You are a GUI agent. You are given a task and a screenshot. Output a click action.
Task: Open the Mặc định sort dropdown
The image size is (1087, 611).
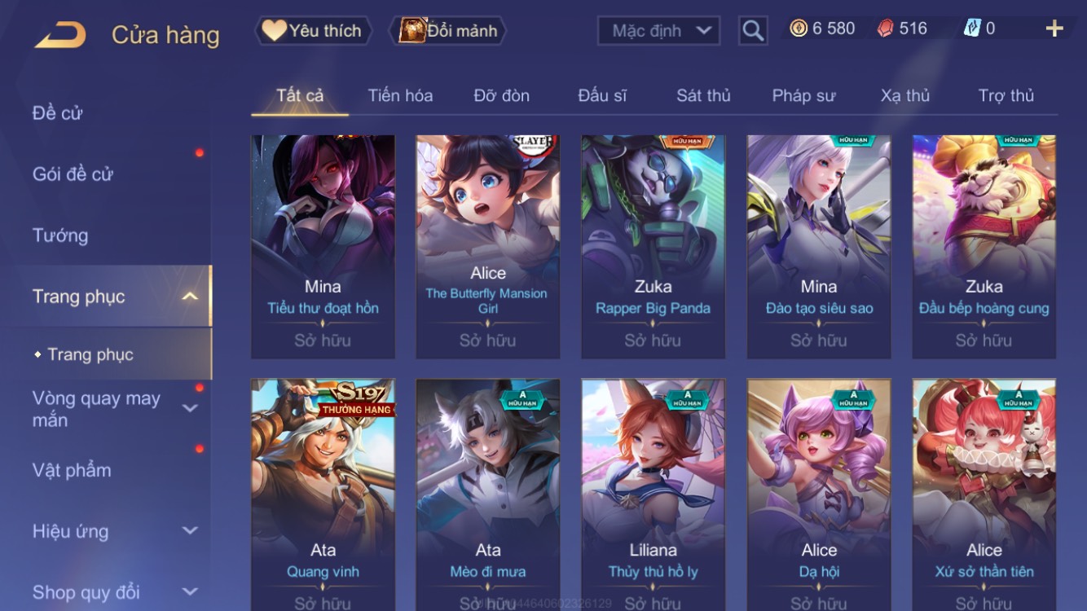pos(658,31)
